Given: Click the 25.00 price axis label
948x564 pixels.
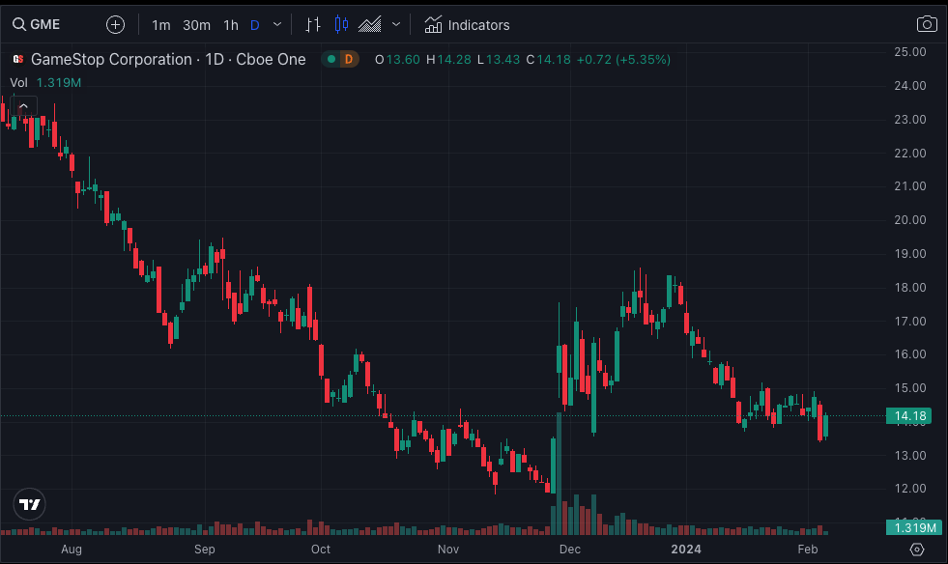Looking at the screenshot, I should 910,52.
